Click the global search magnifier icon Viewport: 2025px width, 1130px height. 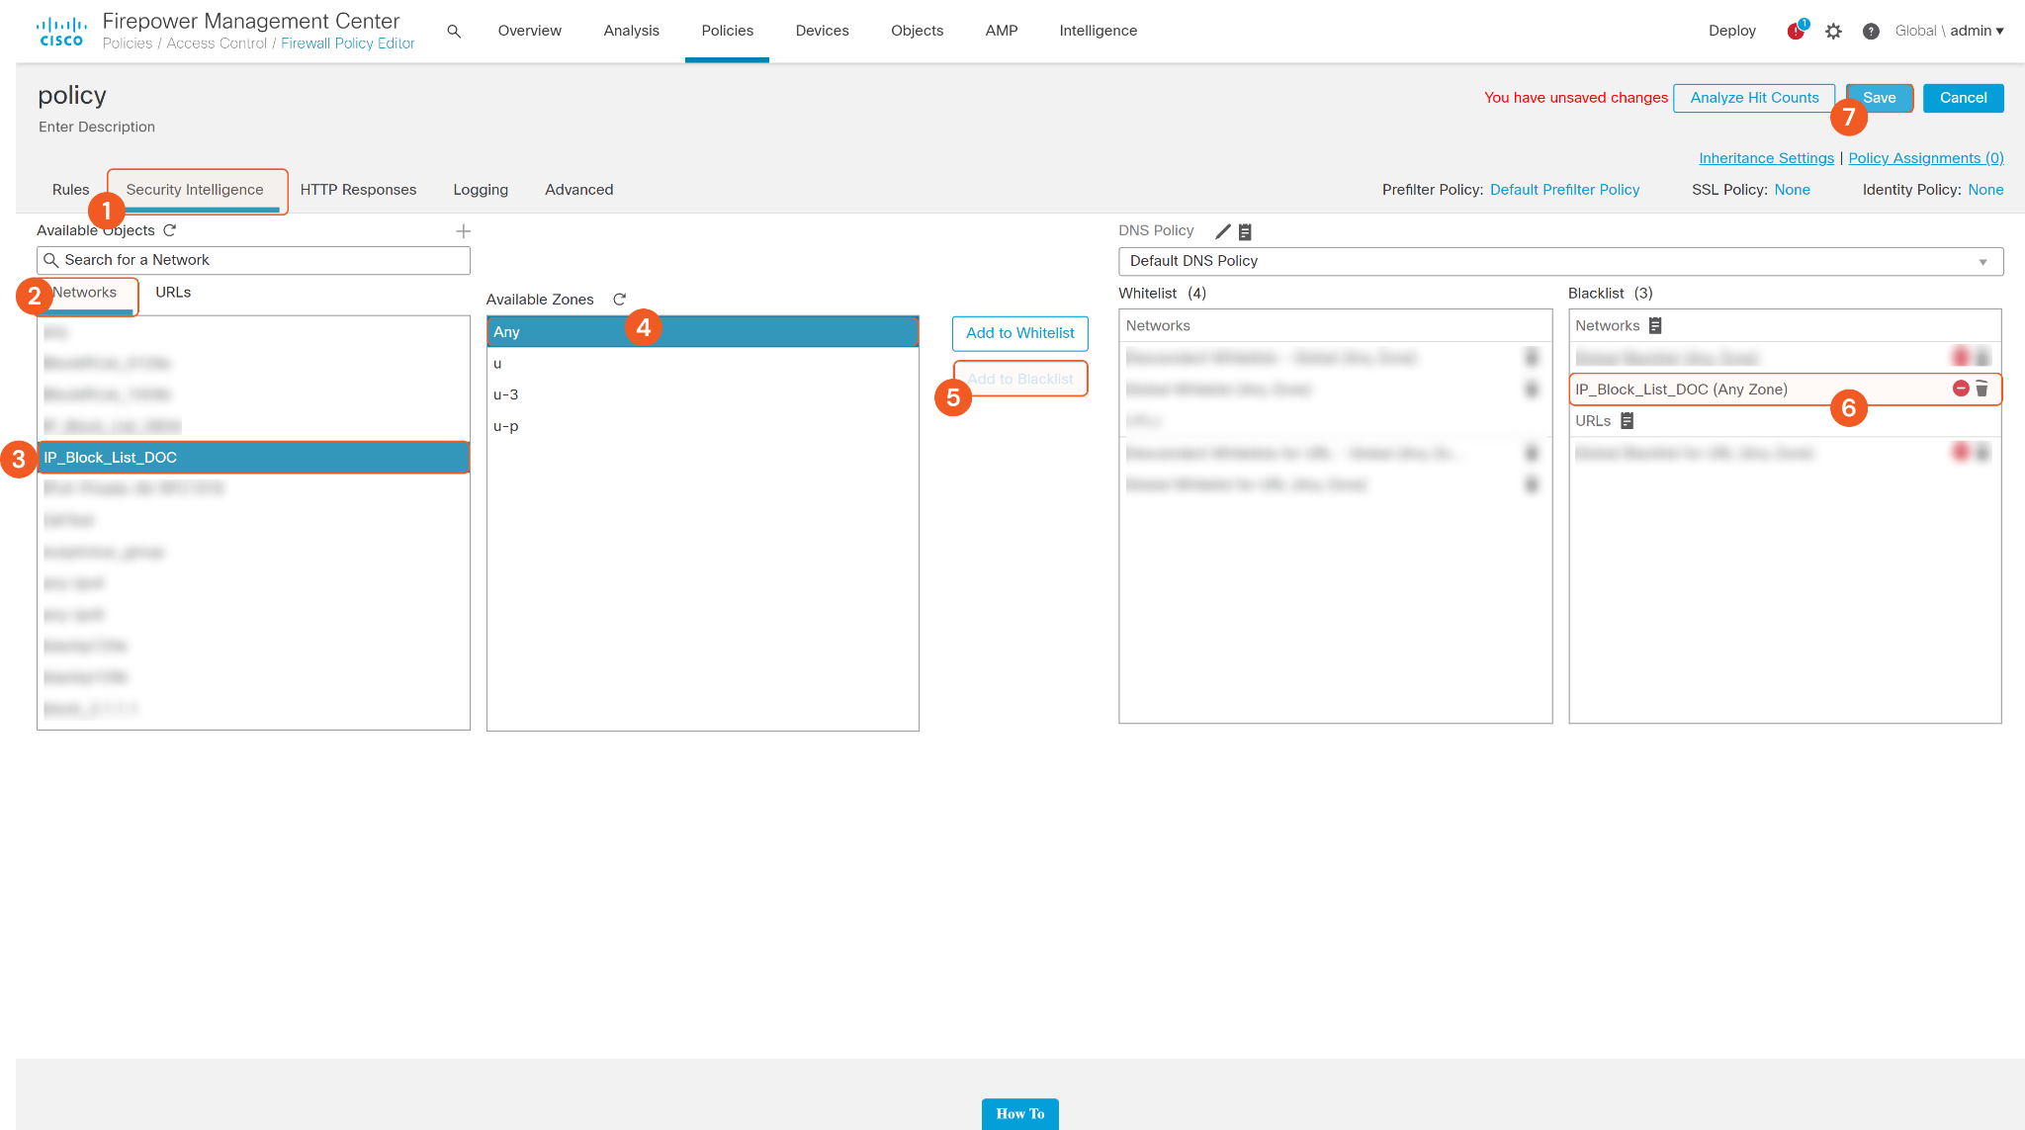[x=454, y=32]
